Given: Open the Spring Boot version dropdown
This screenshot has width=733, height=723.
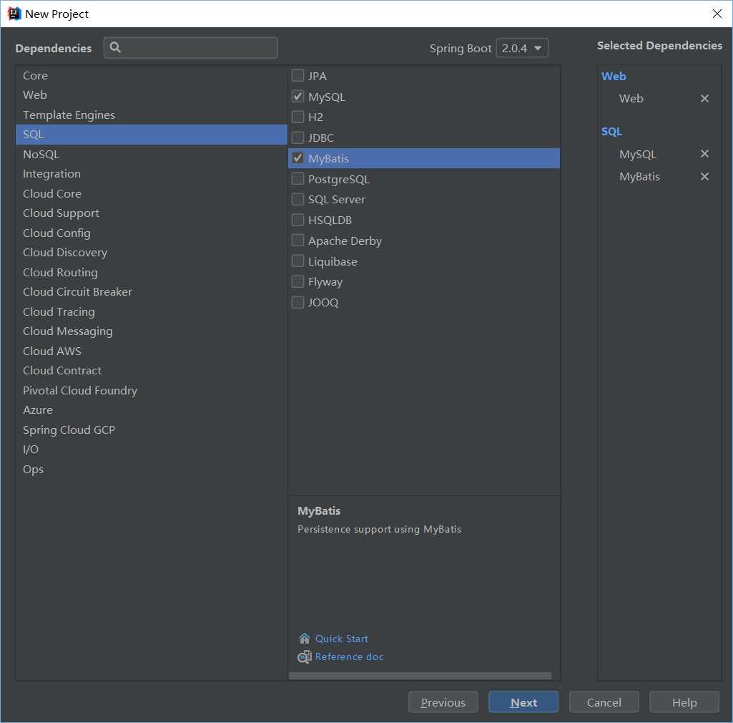Looking at the screenshot, I should pos(522,49).
